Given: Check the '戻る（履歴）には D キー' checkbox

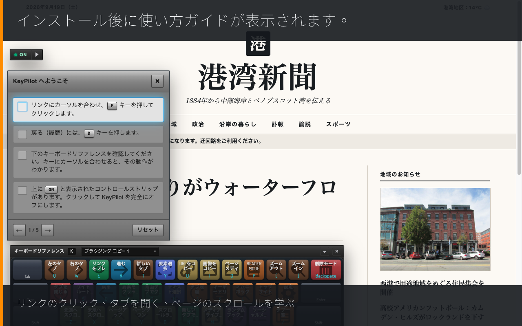Looking at the screenshot, I should click(22, 134).
